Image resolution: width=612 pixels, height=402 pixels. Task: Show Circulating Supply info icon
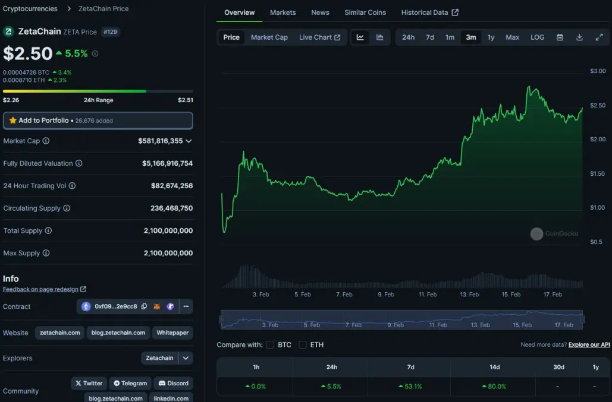[67, 208]
